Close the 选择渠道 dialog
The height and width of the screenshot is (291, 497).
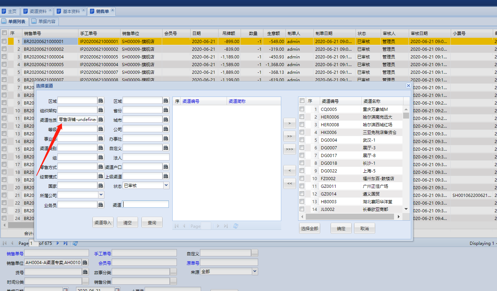click(x=408, y=85)
